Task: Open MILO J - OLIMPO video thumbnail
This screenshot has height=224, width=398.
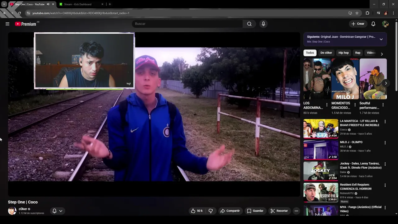Action: 321,150
